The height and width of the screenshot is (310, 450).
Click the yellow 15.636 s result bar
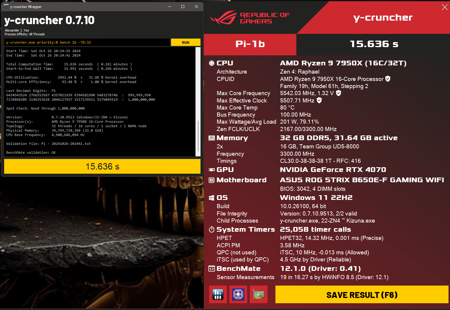(102, 166)
